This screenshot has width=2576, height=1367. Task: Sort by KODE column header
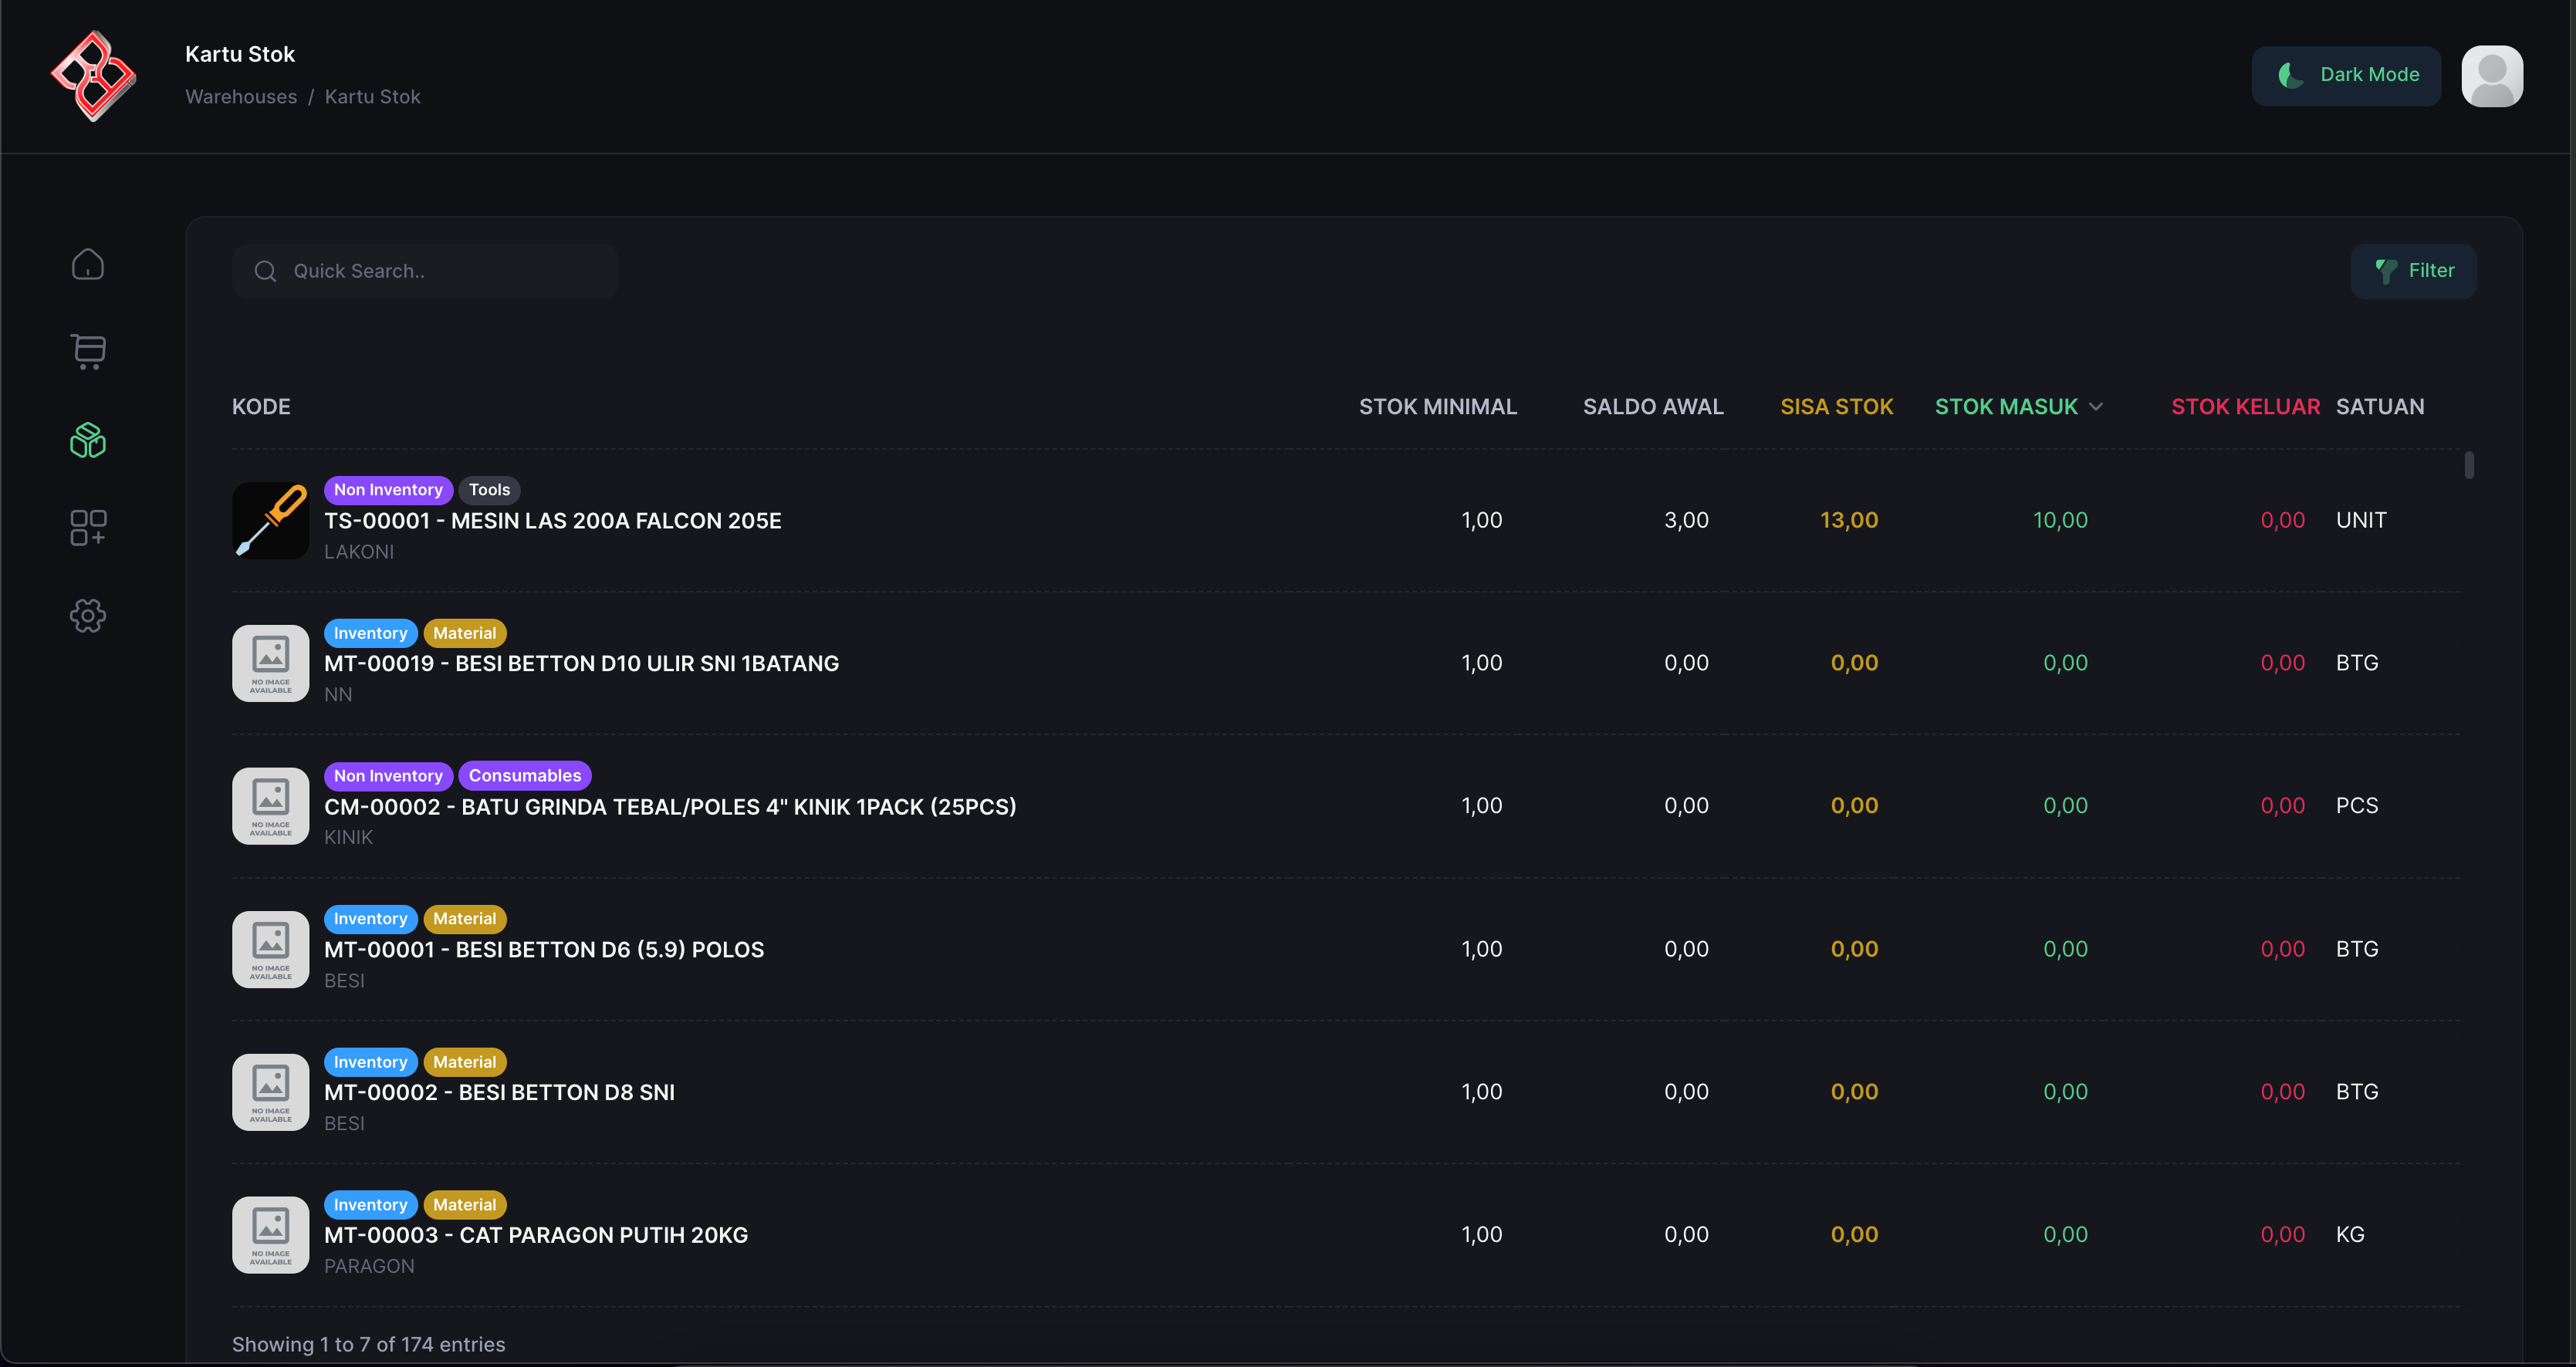261,407
